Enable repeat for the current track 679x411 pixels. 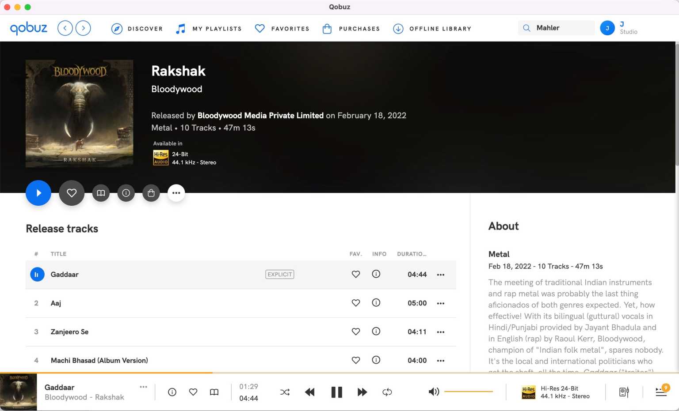[387, 392]
